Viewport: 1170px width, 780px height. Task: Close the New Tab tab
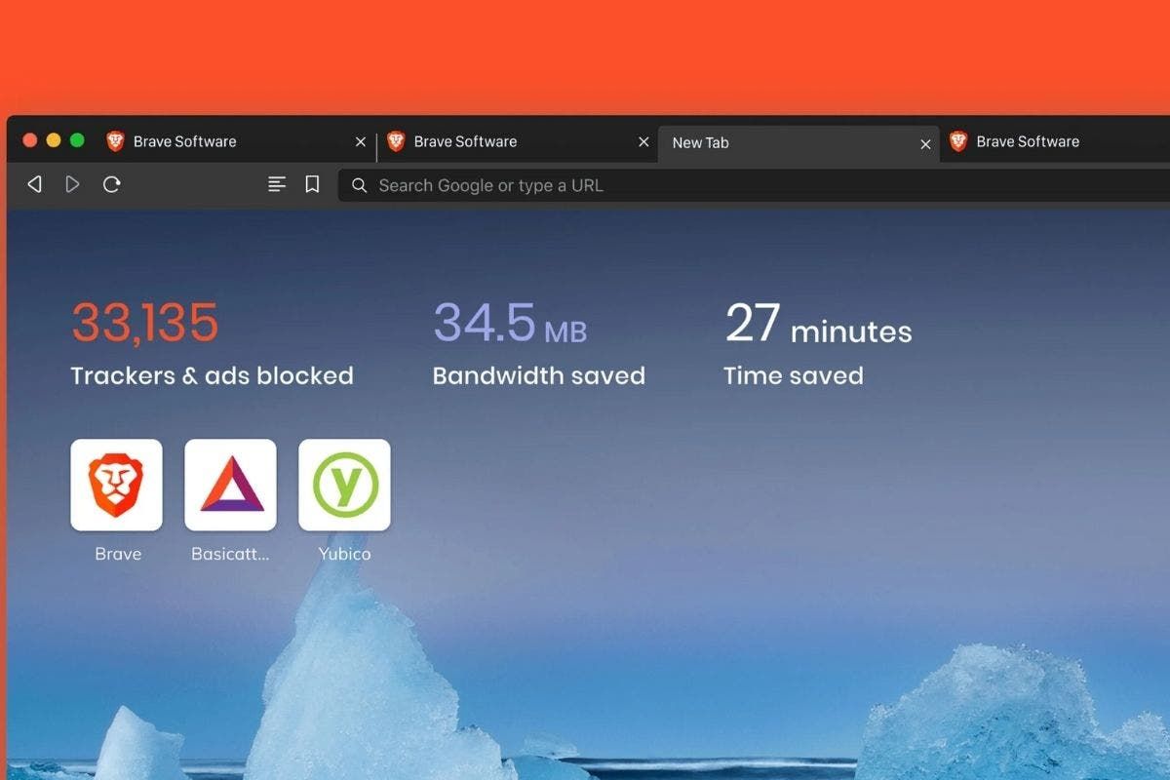click(x=926, y=144)
